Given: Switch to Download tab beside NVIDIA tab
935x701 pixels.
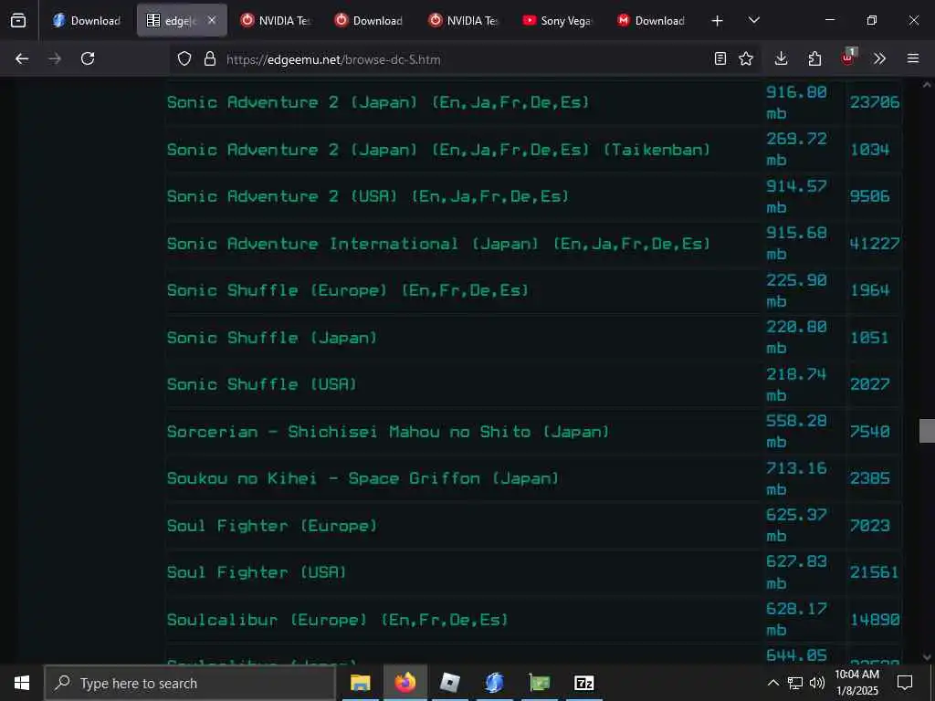Looking at the screenshot, I should pyautogui.click(x=370, y=20).
